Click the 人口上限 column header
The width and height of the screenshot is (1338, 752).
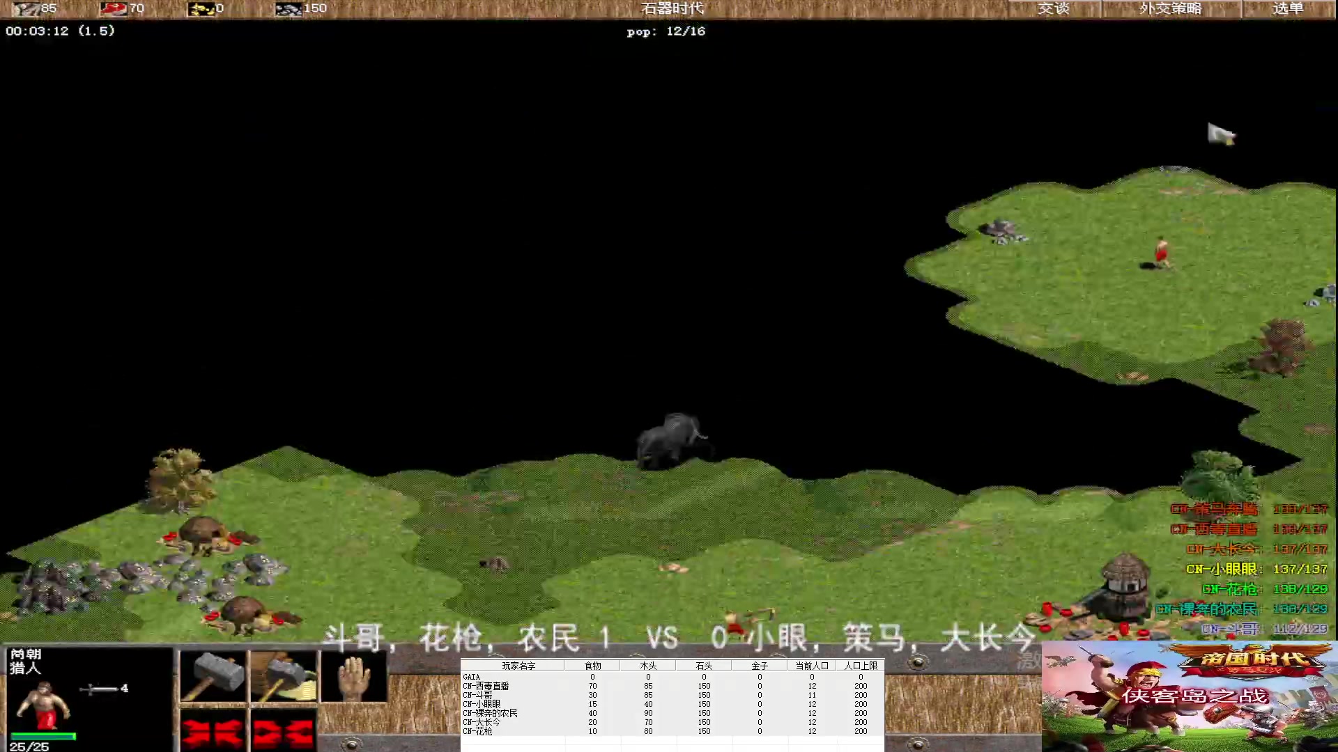click(x=861, y=666)
